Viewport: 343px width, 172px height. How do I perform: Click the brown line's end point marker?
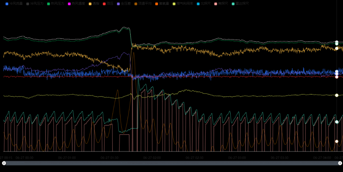pyautogui.click(x=337, y=141)
